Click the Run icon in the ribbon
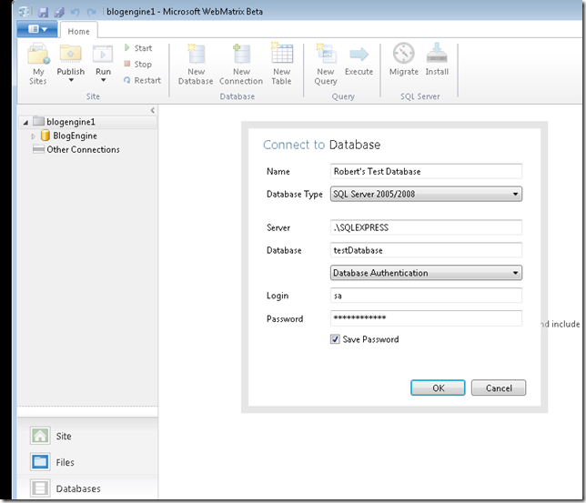The height and width of the screenshot is (503, 586). pos(103,55)
